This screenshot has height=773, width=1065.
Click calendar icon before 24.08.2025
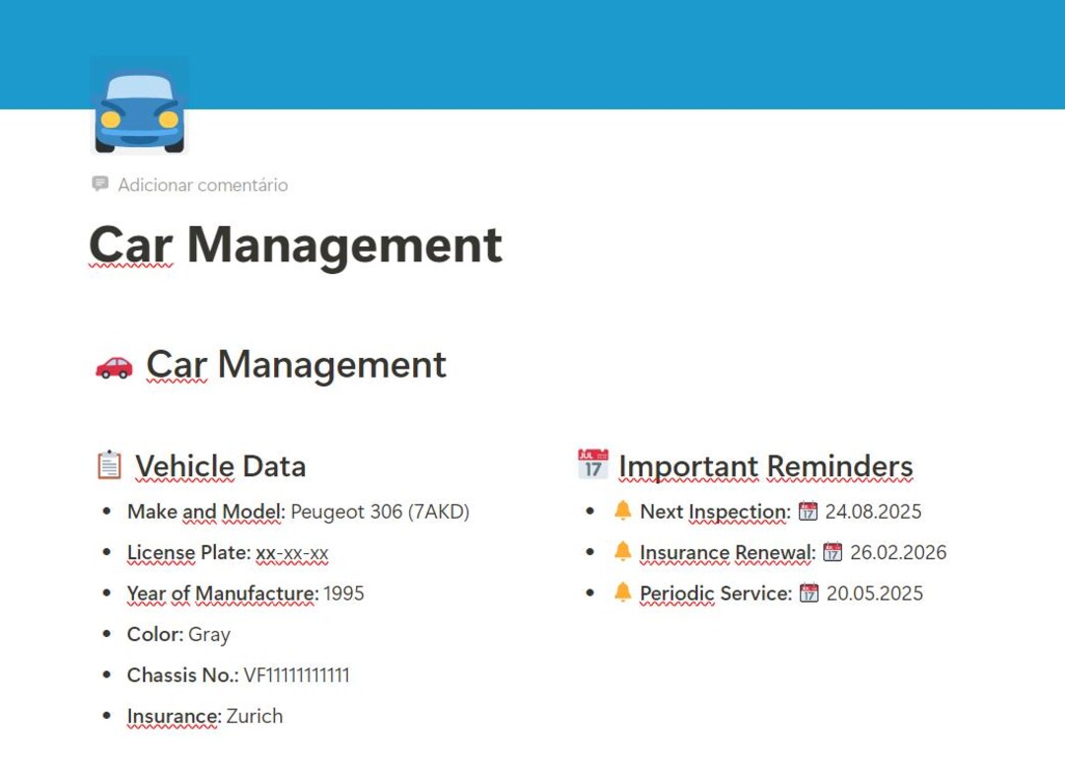808,511
